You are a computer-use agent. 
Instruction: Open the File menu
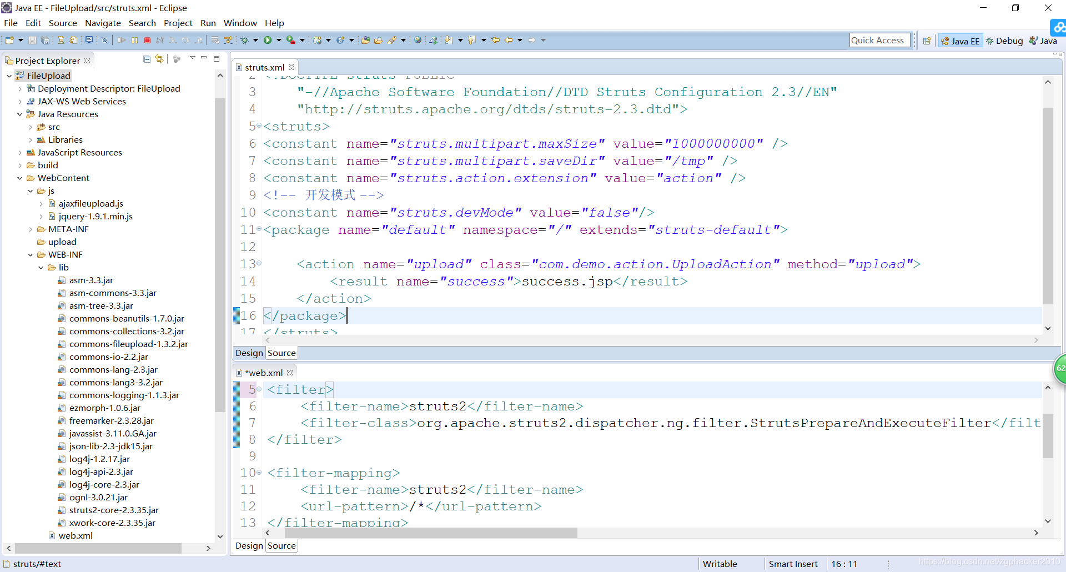11,23
